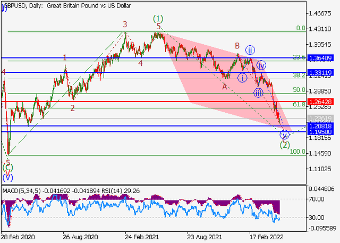
Task: Click the MACD(5,34,5) indicator label
Action: click(21, 191)
